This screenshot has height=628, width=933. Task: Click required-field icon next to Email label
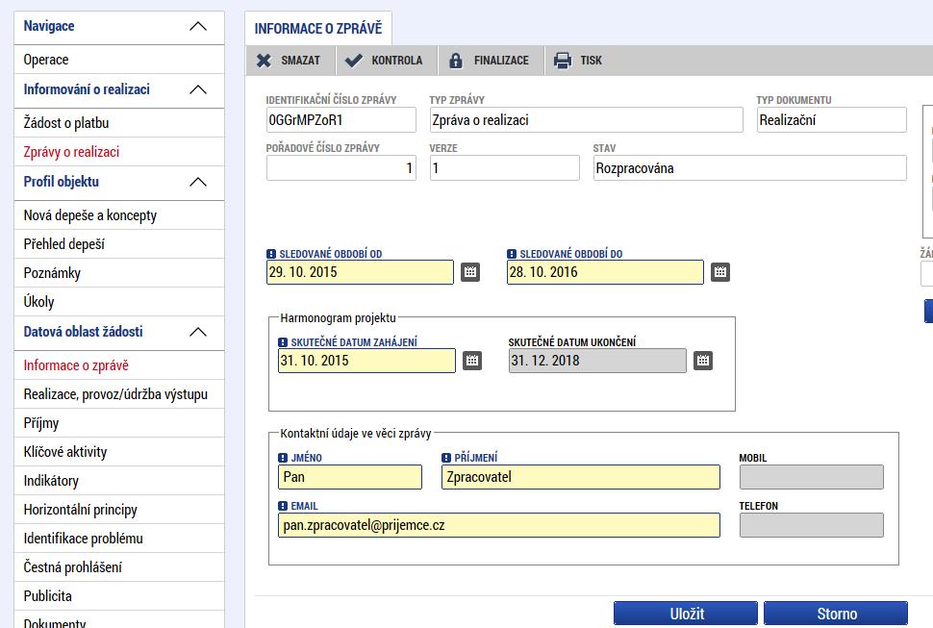283,506
